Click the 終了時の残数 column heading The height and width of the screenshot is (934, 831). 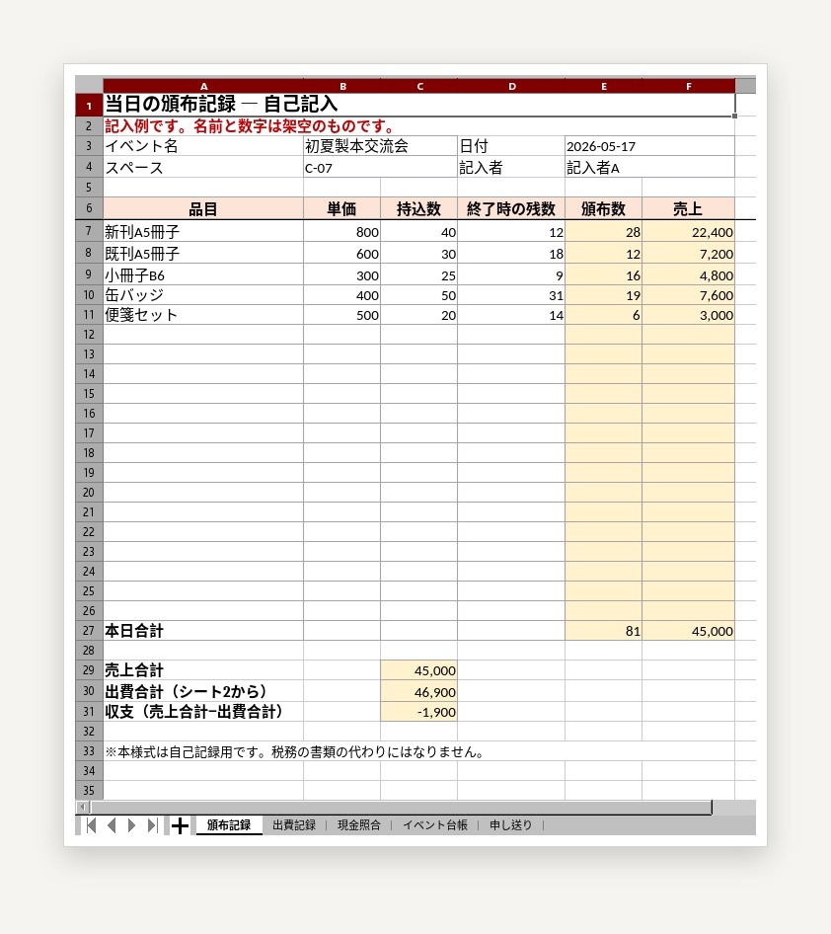click(511, 209)
